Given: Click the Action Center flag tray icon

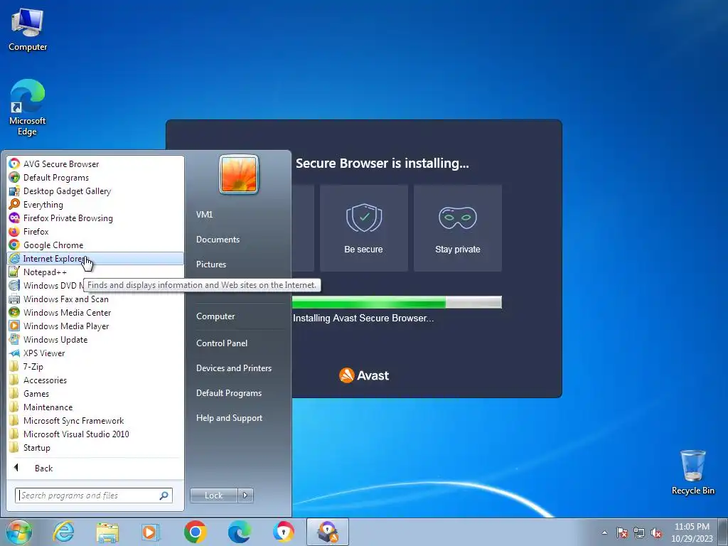Looking at the screenshot, I should [x=621, y=532].
